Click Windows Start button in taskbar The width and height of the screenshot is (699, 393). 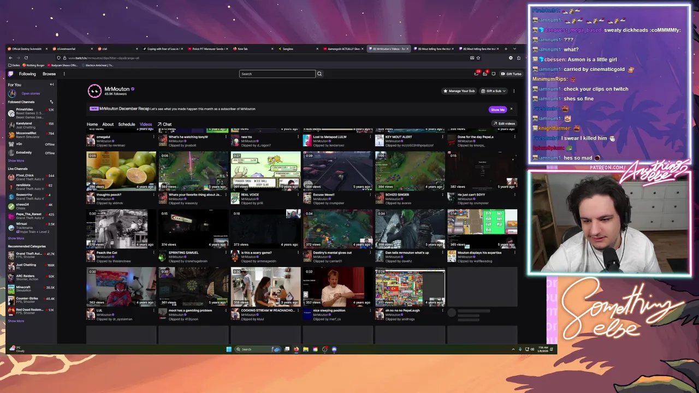(x=229, y=349)
